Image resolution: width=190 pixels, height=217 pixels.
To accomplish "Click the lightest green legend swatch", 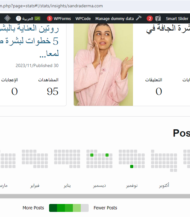I will point(77,208).
